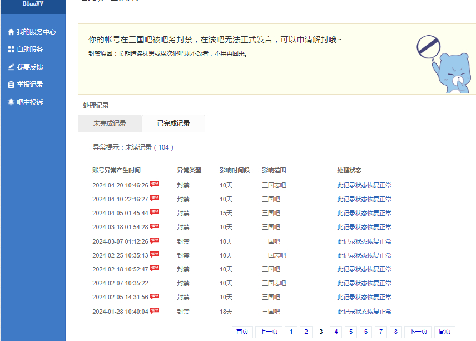Go to page 1 in pagination
Screen dimensions: 476x341
tap(291, 332)
